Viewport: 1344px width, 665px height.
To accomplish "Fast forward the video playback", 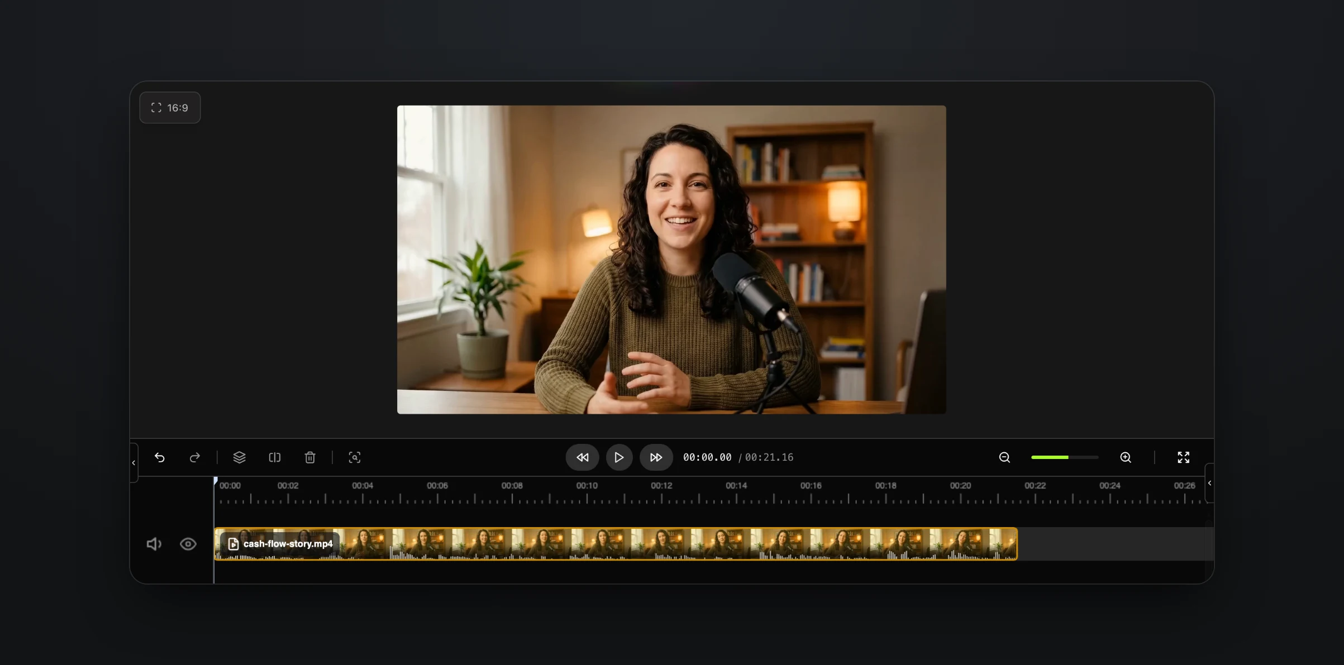I will 656,457.
